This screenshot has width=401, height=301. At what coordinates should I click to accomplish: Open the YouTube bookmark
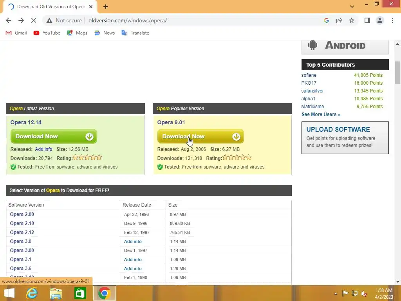tap(47, 33)
